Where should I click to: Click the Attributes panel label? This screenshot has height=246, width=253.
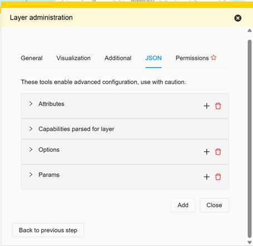51,104
